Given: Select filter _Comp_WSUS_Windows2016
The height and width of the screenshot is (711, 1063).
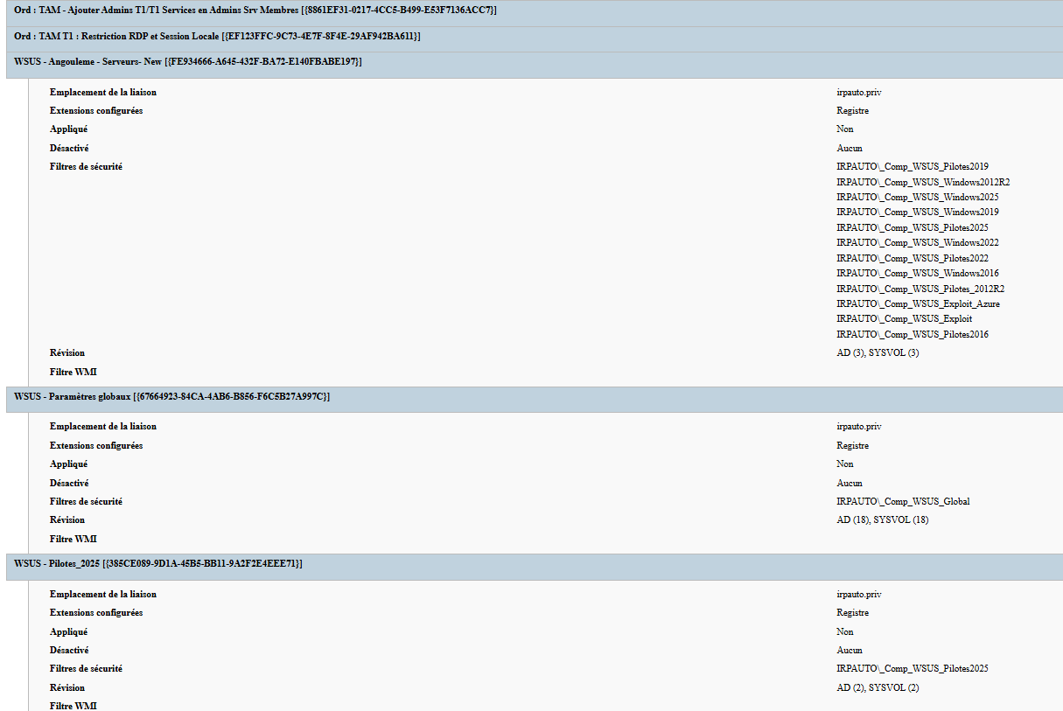Looking at the screenshot, I should (x=918, y=273).
